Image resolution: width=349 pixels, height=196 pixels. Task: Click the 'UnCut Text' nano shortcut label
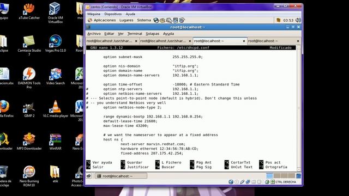[x=242, y=167]
